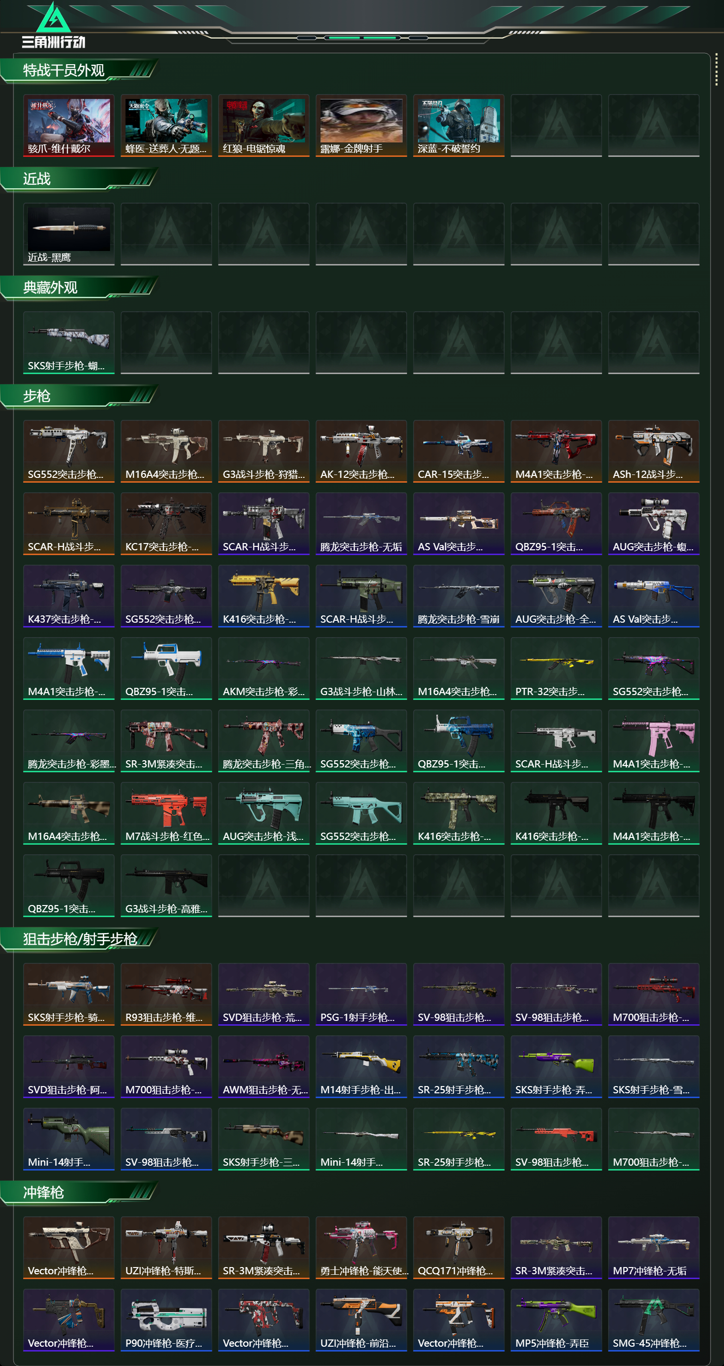Select the 近战-黑鹰 knife skin
This screenshot has width=724, height=1366.
(x=69, y=235)
